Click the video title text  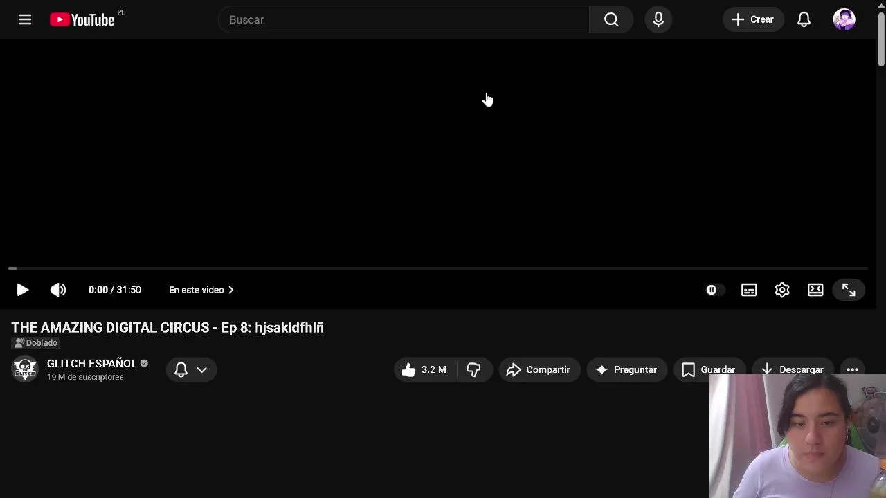click(168, 327)
